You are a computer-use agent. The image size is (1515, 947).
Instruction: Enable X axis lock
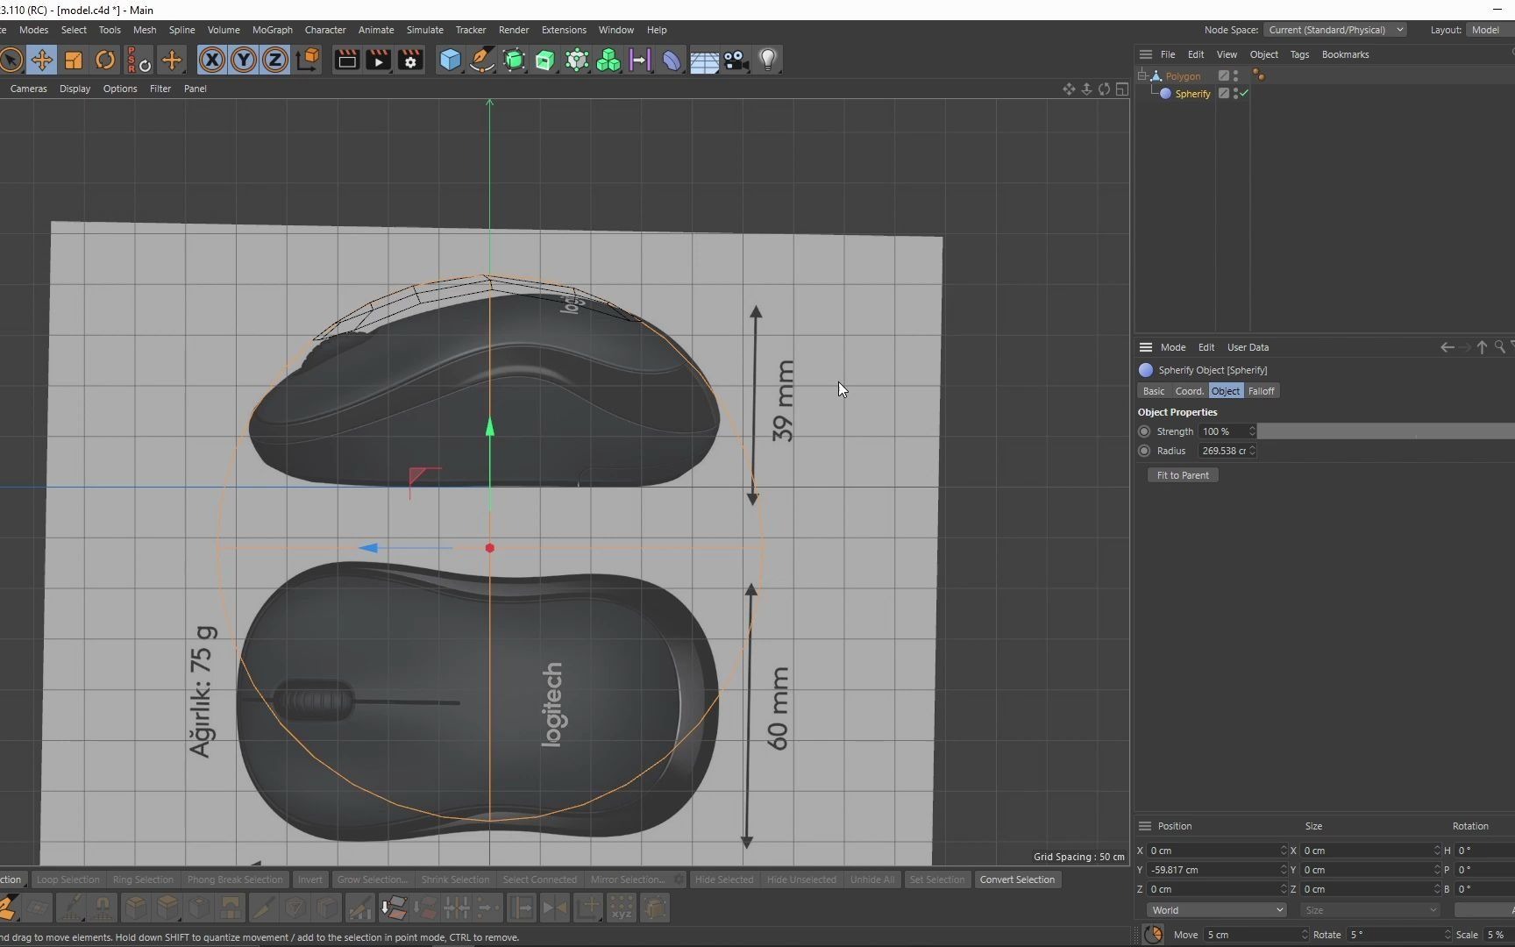coord(212,60)
